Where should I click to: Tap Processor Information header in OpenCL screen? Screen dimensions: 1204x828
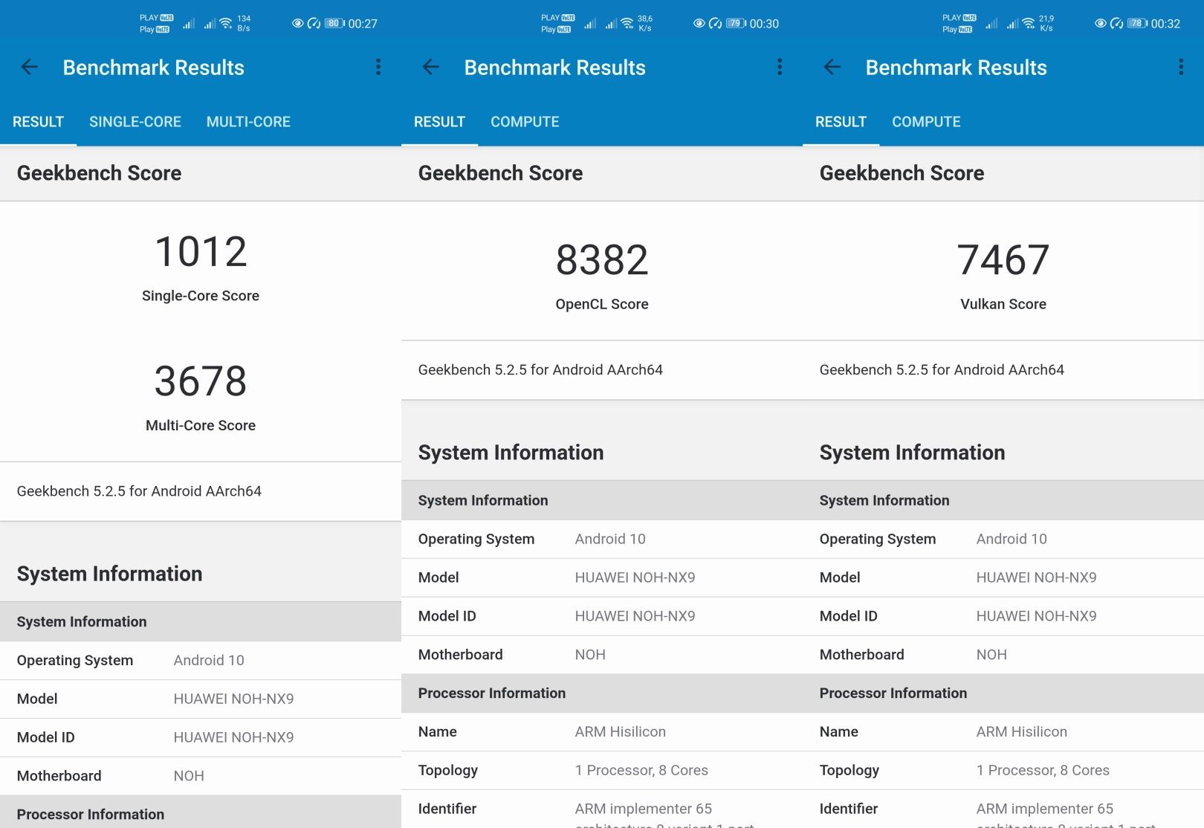click(602, 693)
